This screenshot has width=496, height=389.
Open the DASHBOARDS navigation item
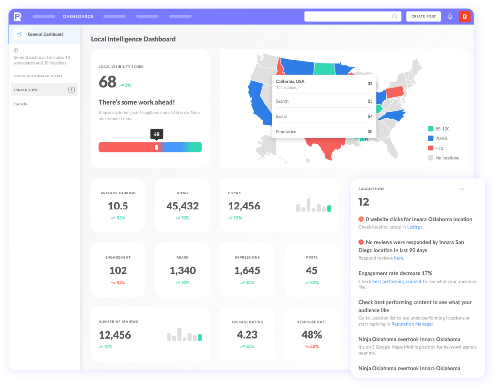coord(78,16)
